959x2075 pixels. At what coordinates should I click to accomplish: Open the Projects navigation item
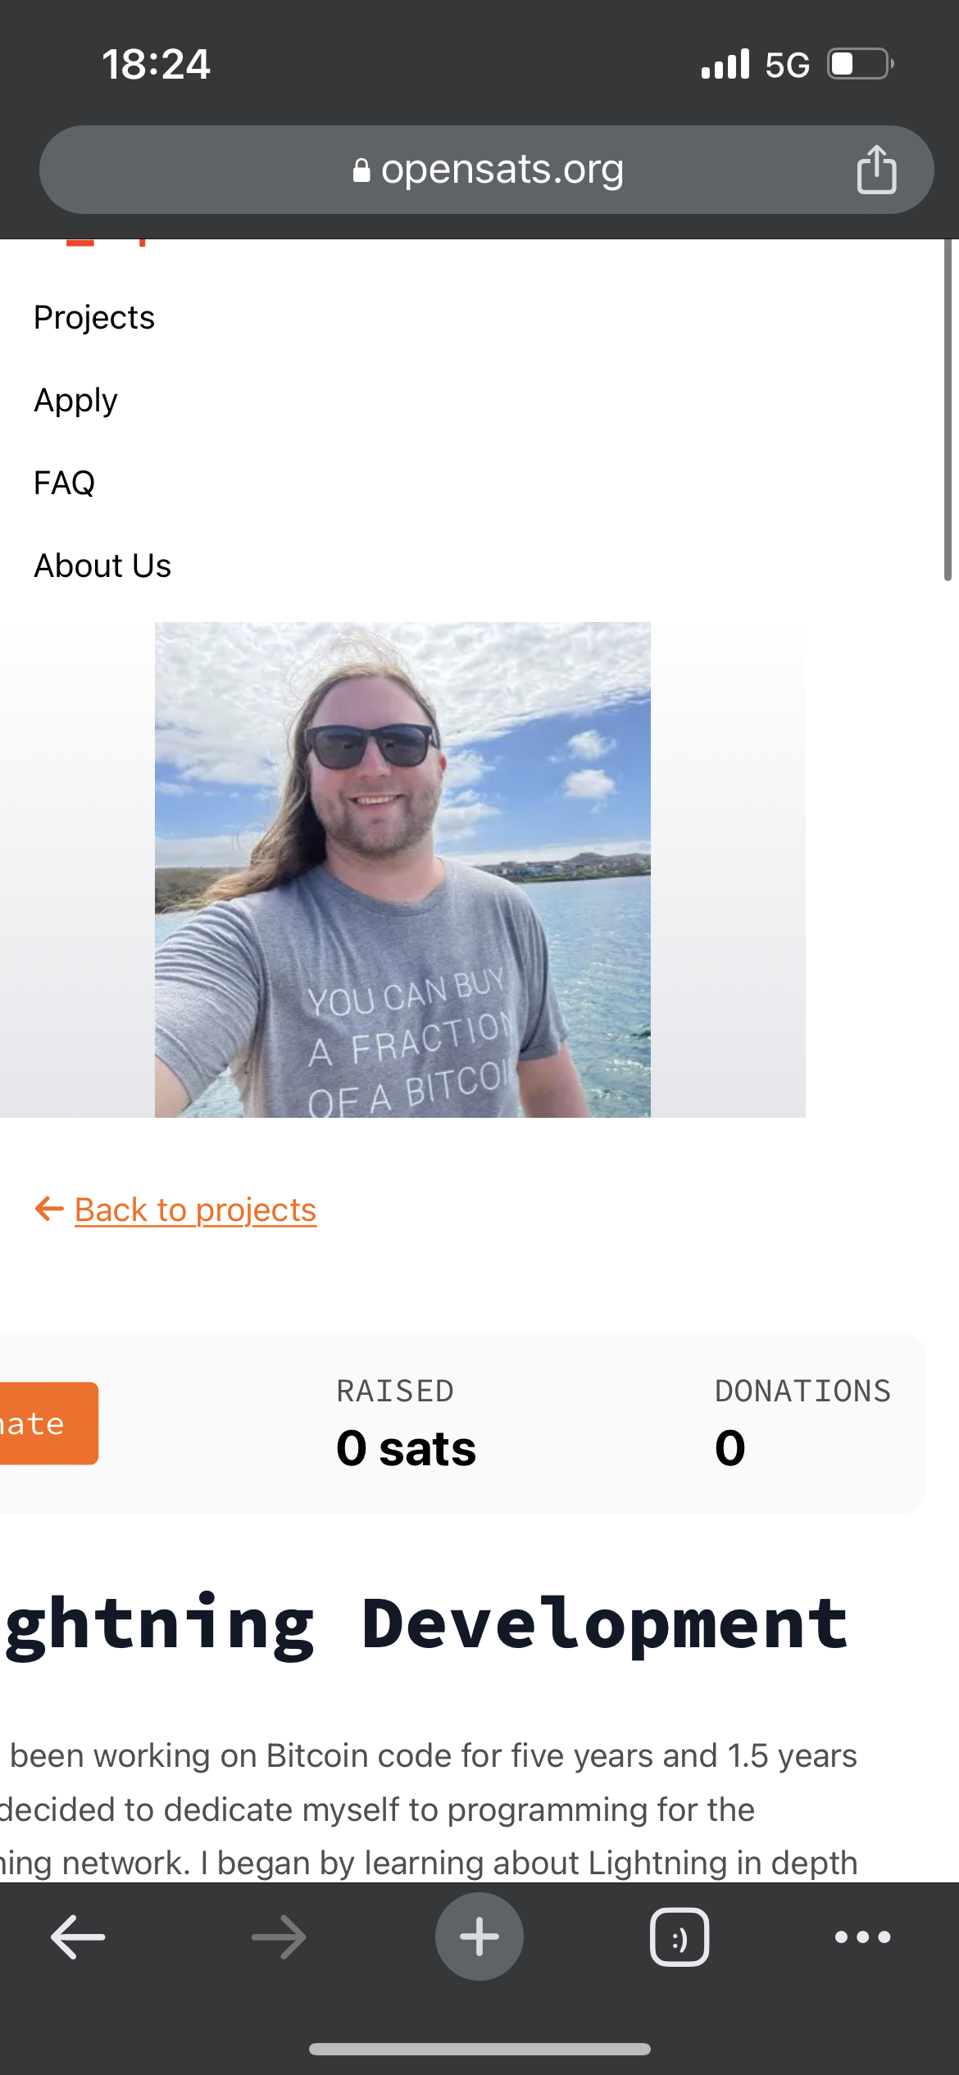[x=93, y=317]
